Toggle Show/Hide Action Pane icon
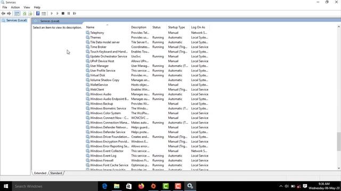Image resolution: width=341 pixels, height=191 pixels. point(44,13)
